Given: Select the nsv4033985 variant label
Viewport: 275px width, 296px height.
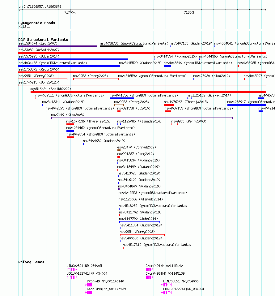Looking at the screenshot, I should pyautogui.click(x=256, y=63).
